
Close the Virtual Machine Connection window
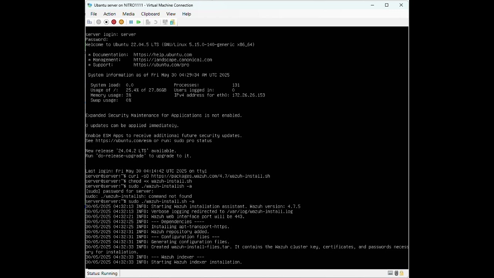click(401, 5)
